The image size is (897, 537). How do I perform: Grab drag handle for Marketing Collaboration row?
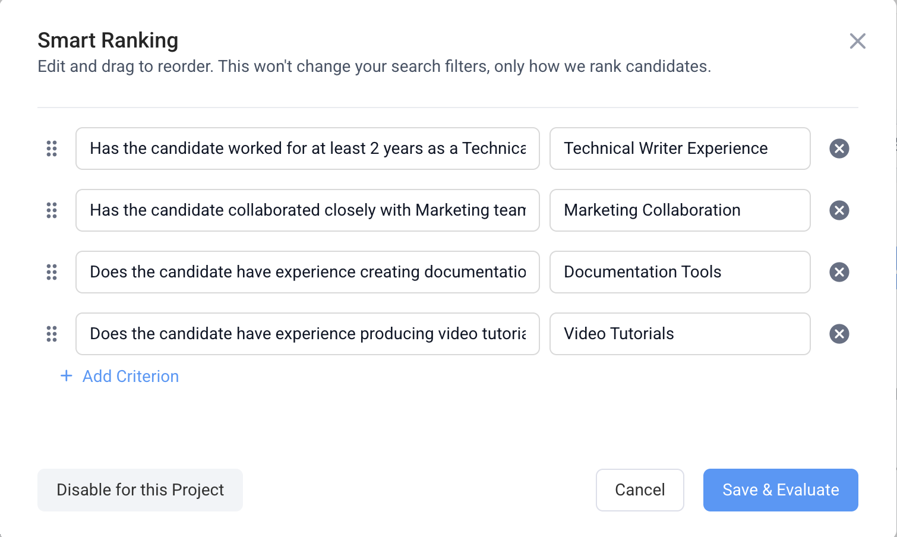[x=52, y=210]
